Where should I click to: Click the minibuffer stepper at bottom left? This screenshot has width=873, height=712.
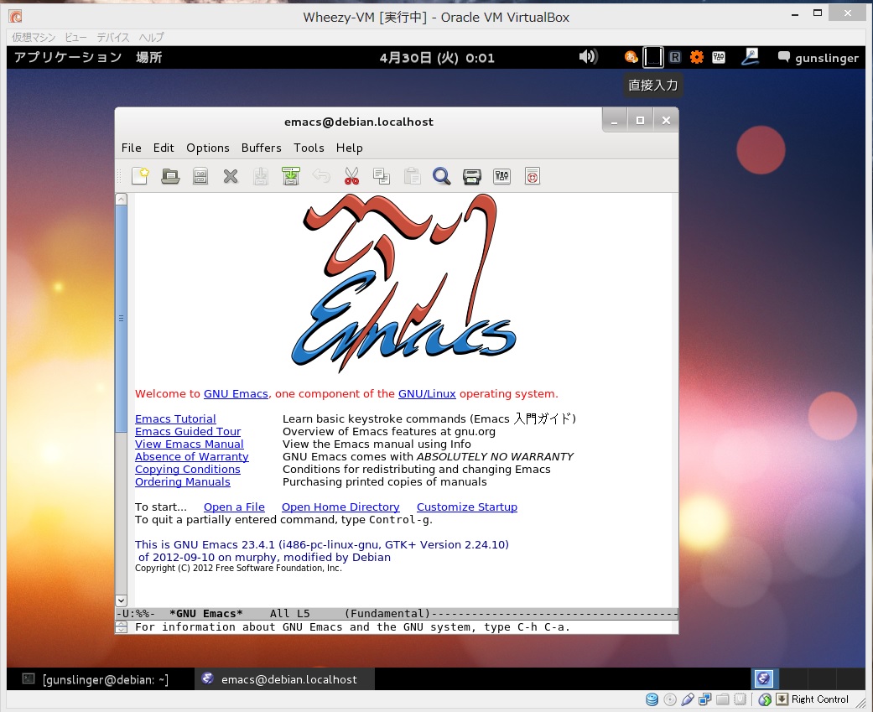coord(122,627)
